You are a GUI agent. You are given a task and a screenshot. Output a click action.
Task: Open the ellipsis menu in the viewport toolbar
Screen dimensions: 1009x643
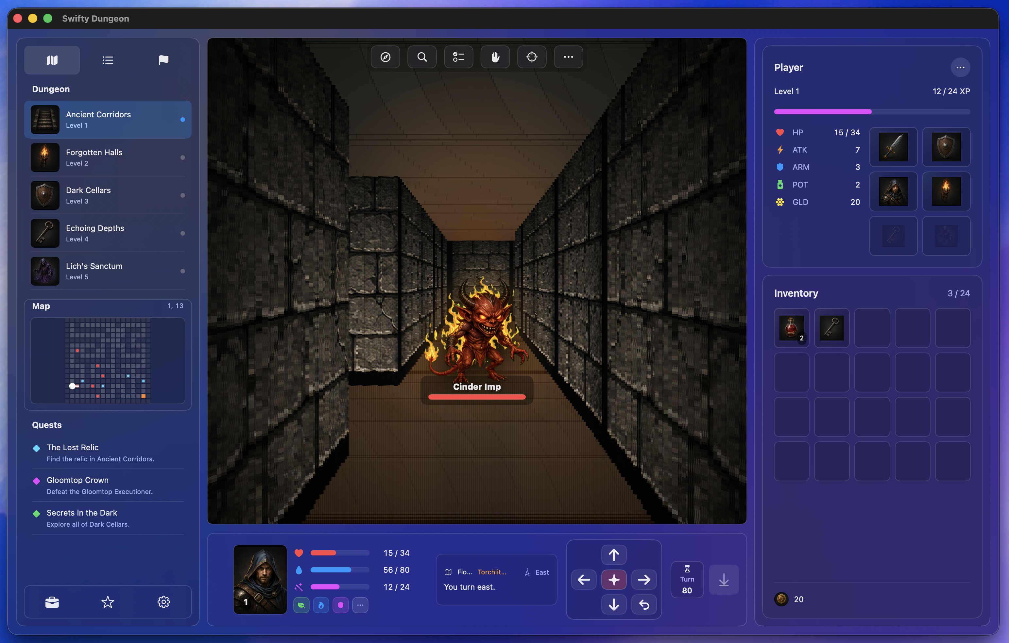coord(568,57)
